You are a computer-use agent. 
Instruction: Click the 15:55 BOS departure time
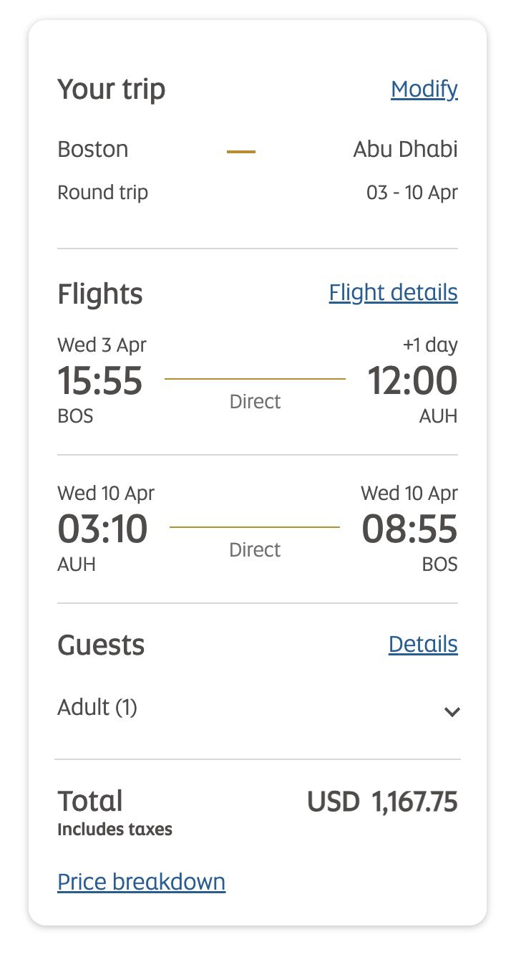101,382
